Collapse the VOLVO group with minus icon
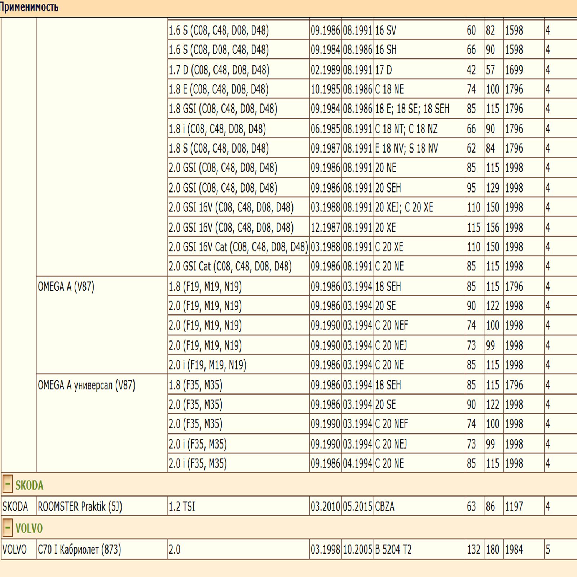Viewport: 577px width, 577px height. [x=7, y=528]
